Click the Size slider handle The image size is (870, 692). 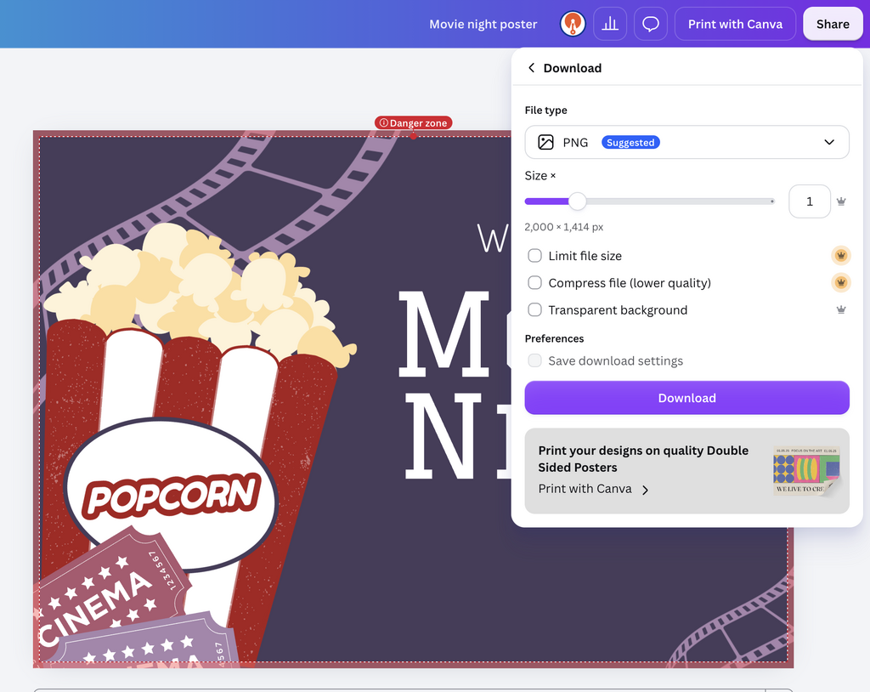click(x=578, y=201)
